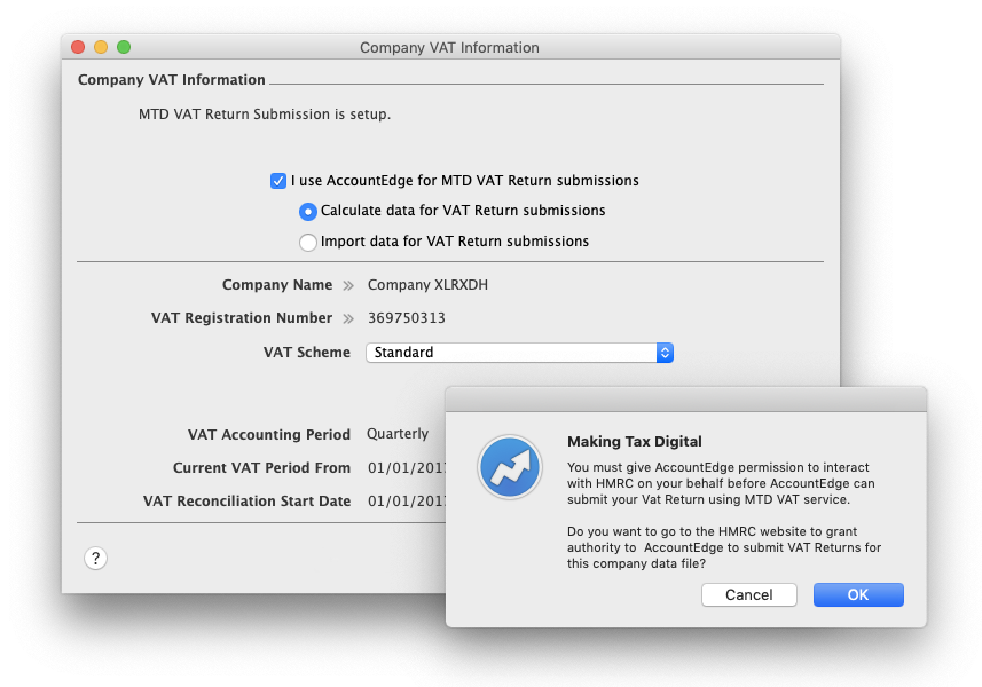Click the Company Name label
Viewport: 982px width, 687px height.
click(277, 285)
